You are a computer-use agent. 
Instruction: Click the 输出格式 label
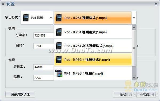(x=13, y=17)
